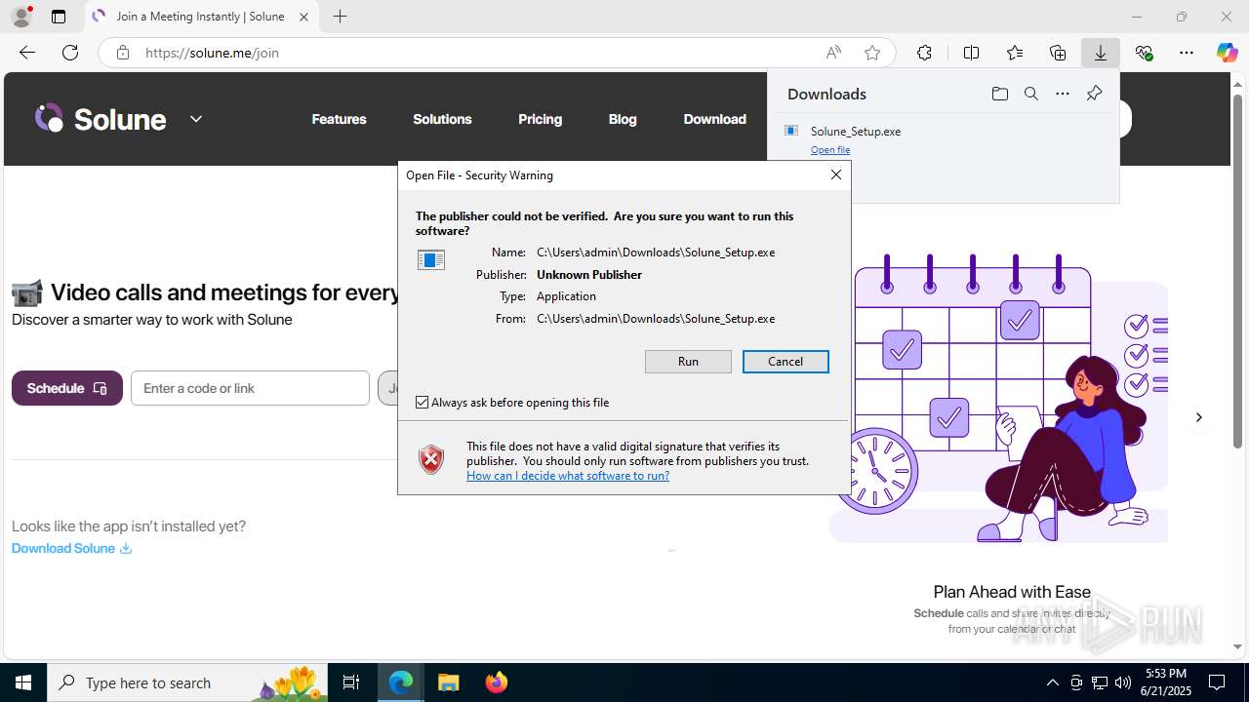Open File Explorer from taskbar
This screenshot has width=1249, height=702.
point(448,682)
